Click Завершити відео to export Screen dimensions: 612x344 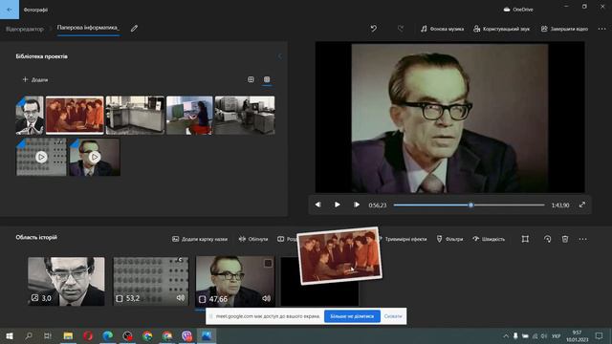564,29
